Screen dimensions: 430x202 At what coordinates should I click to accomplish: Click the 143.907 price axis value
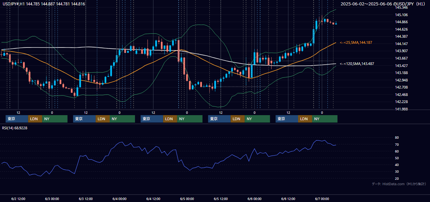coord(401,51)
